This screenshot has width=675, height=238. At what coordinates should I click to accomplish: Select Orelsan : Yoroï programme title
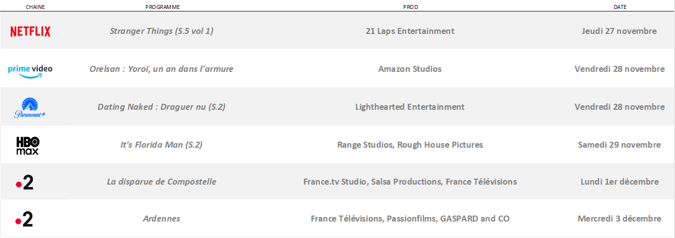click(x=161, y=69)
